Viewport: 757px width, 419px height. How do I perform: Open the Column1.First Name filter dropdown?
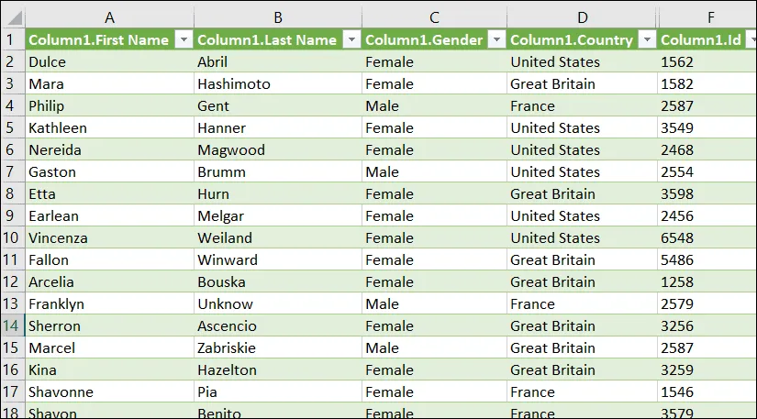pyautogui.click(x=183, y=39)
